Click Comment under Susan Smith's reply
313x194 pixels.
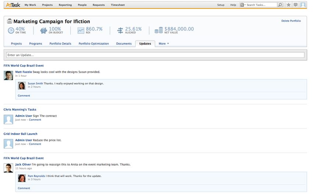click(24, 96)
